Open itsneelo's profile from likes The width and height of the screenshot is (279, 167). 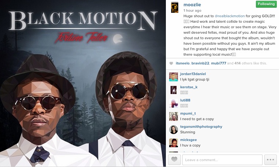click(x=183, y=63)
